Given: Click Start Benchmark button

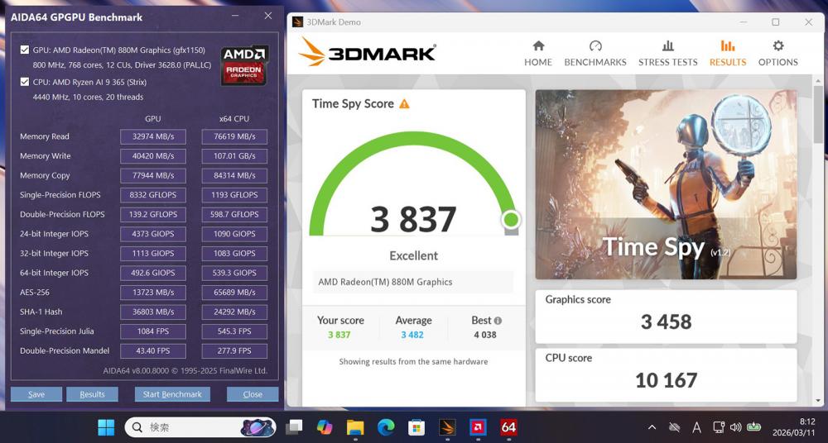Looking at the screenshot, I should (172, 394).
